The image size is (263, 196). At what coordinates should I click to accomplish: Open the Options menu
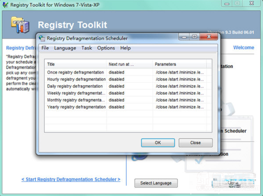tap(106, 48)
